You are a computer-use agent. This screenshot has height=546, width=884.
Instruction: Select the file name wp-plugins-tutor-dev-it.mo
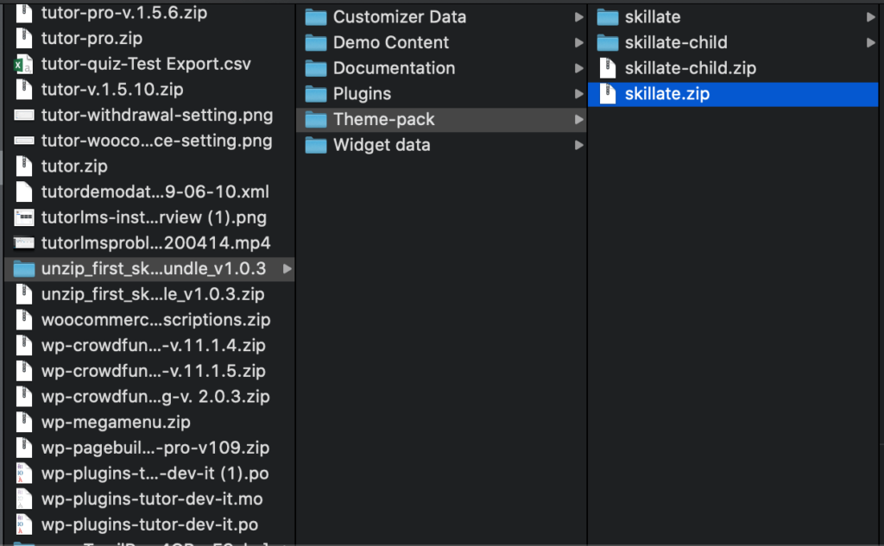point(152,499)
